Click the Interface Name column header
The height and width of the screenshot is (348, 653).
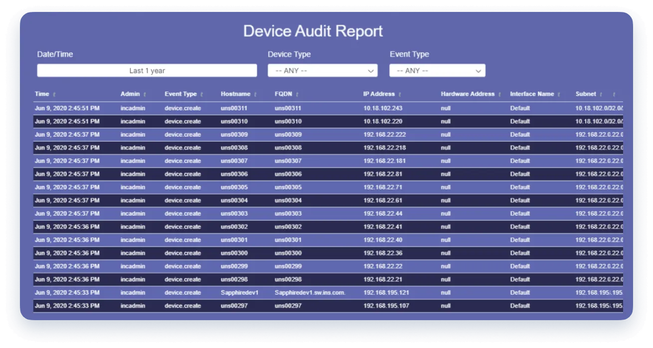(x=532, y=94)
